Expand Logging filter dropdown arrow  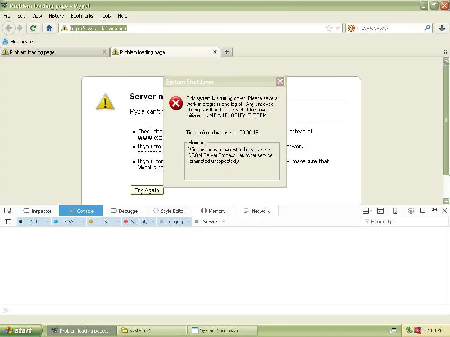coord(188,222)
